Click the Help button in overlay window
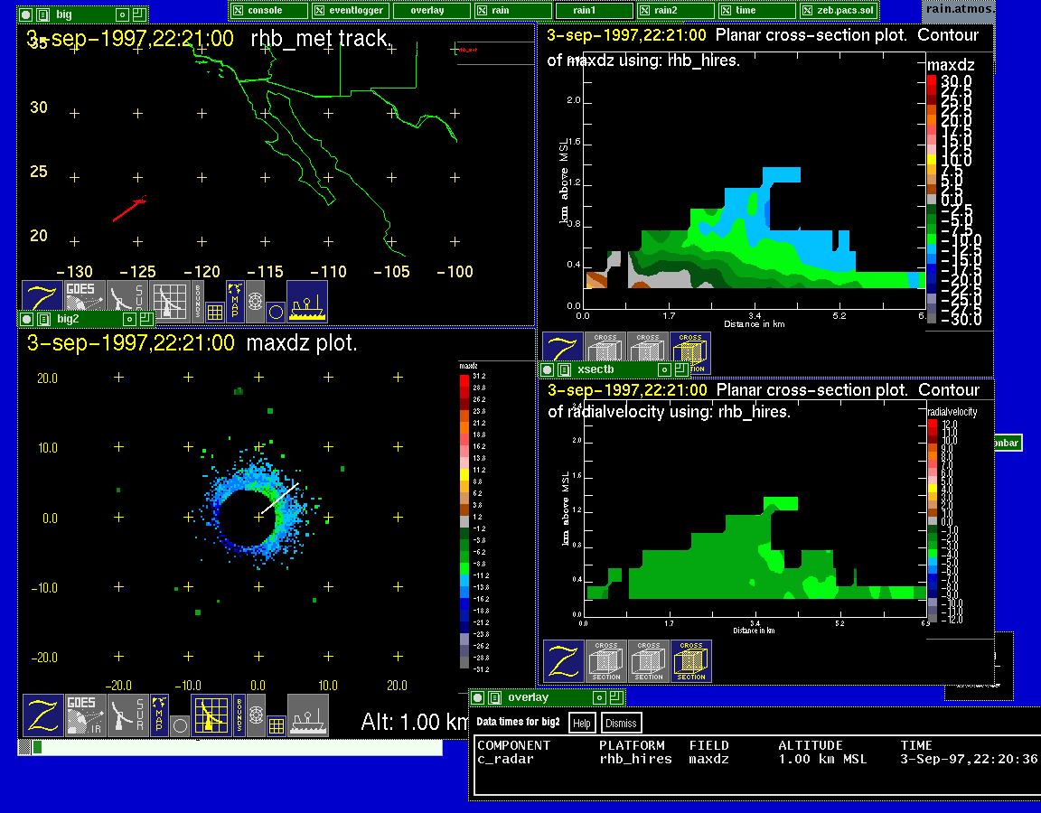This screenshot has height=813, width=1041. (582, 723)
